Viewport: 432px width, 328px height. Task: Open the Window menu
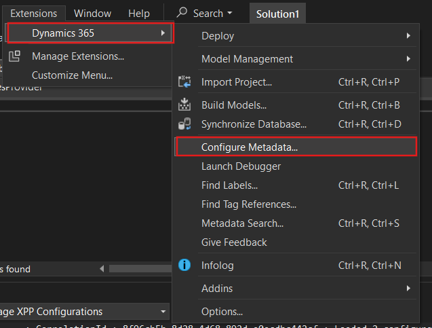pos(92,13)
